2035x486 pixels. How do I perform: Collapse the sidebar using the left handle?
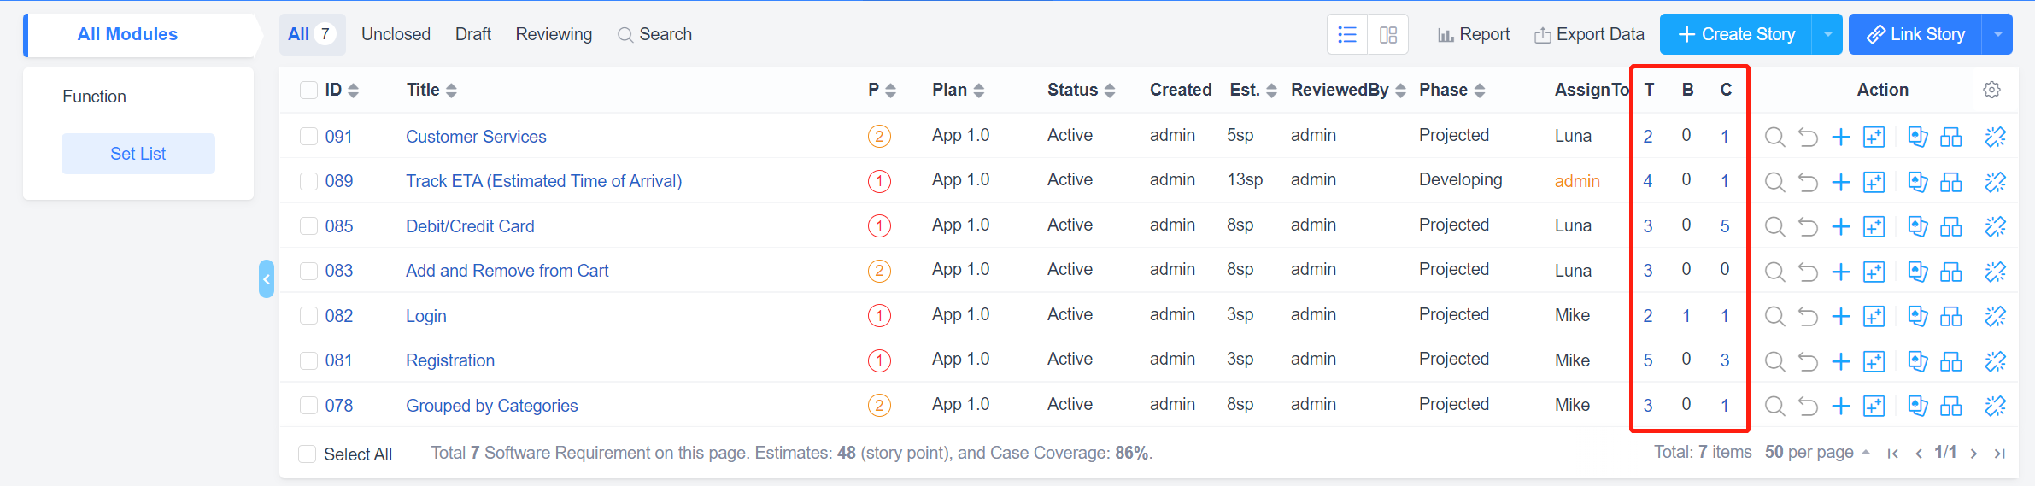267,279
